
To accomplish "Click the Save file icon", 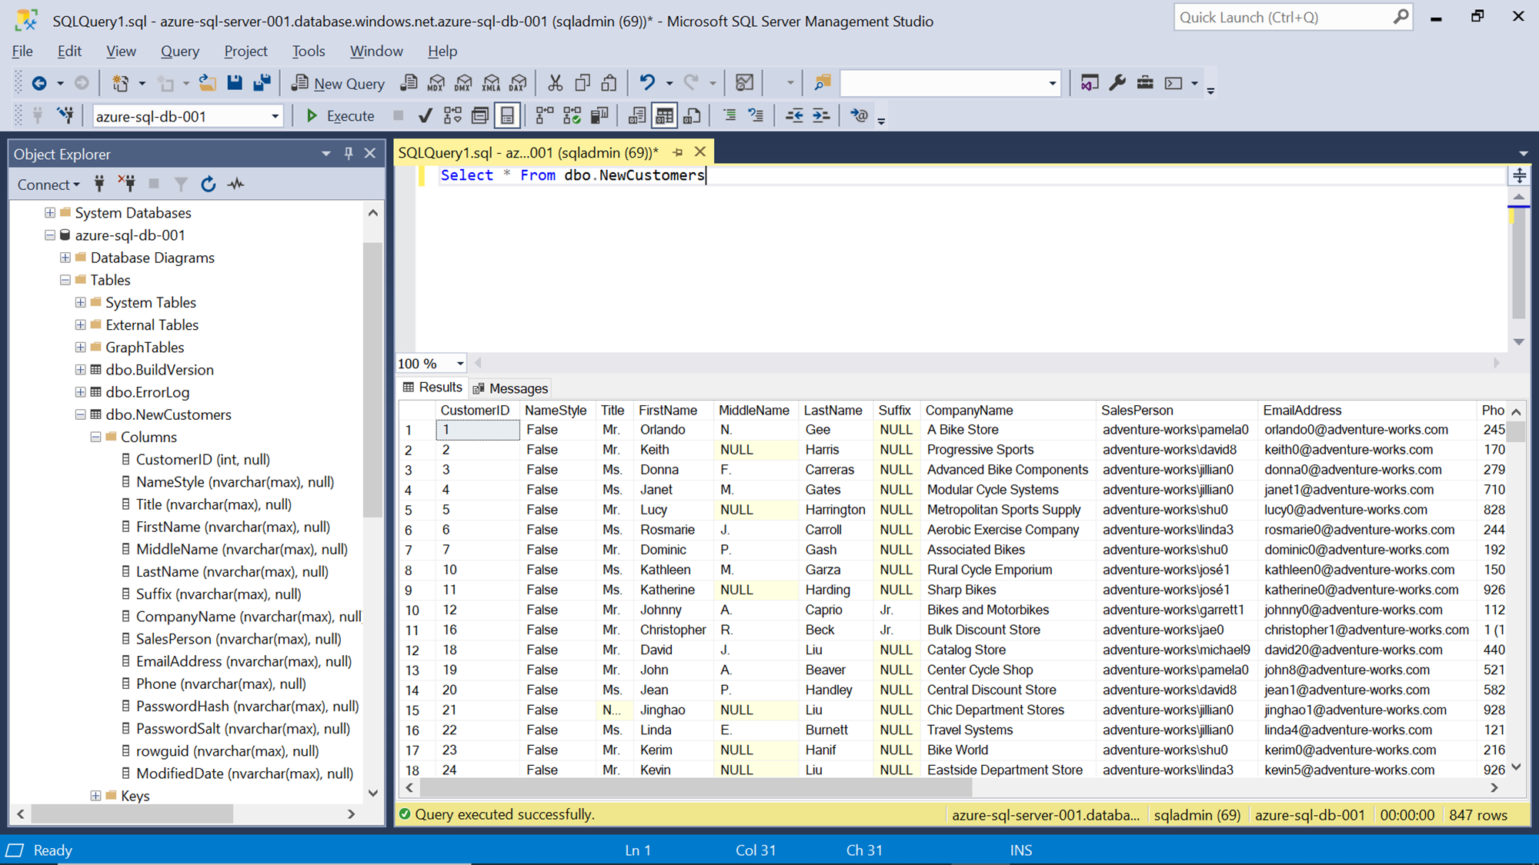I will pyautogui.click(x=235, y=83).
